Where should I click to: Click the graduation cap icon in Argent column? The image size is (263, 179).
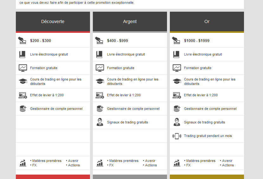pyautogui.click(x=100, y=81)
